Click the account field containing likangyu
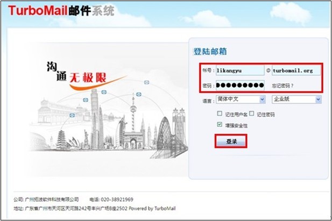This screenshot has height=221, width=332. tap(240, 70)
